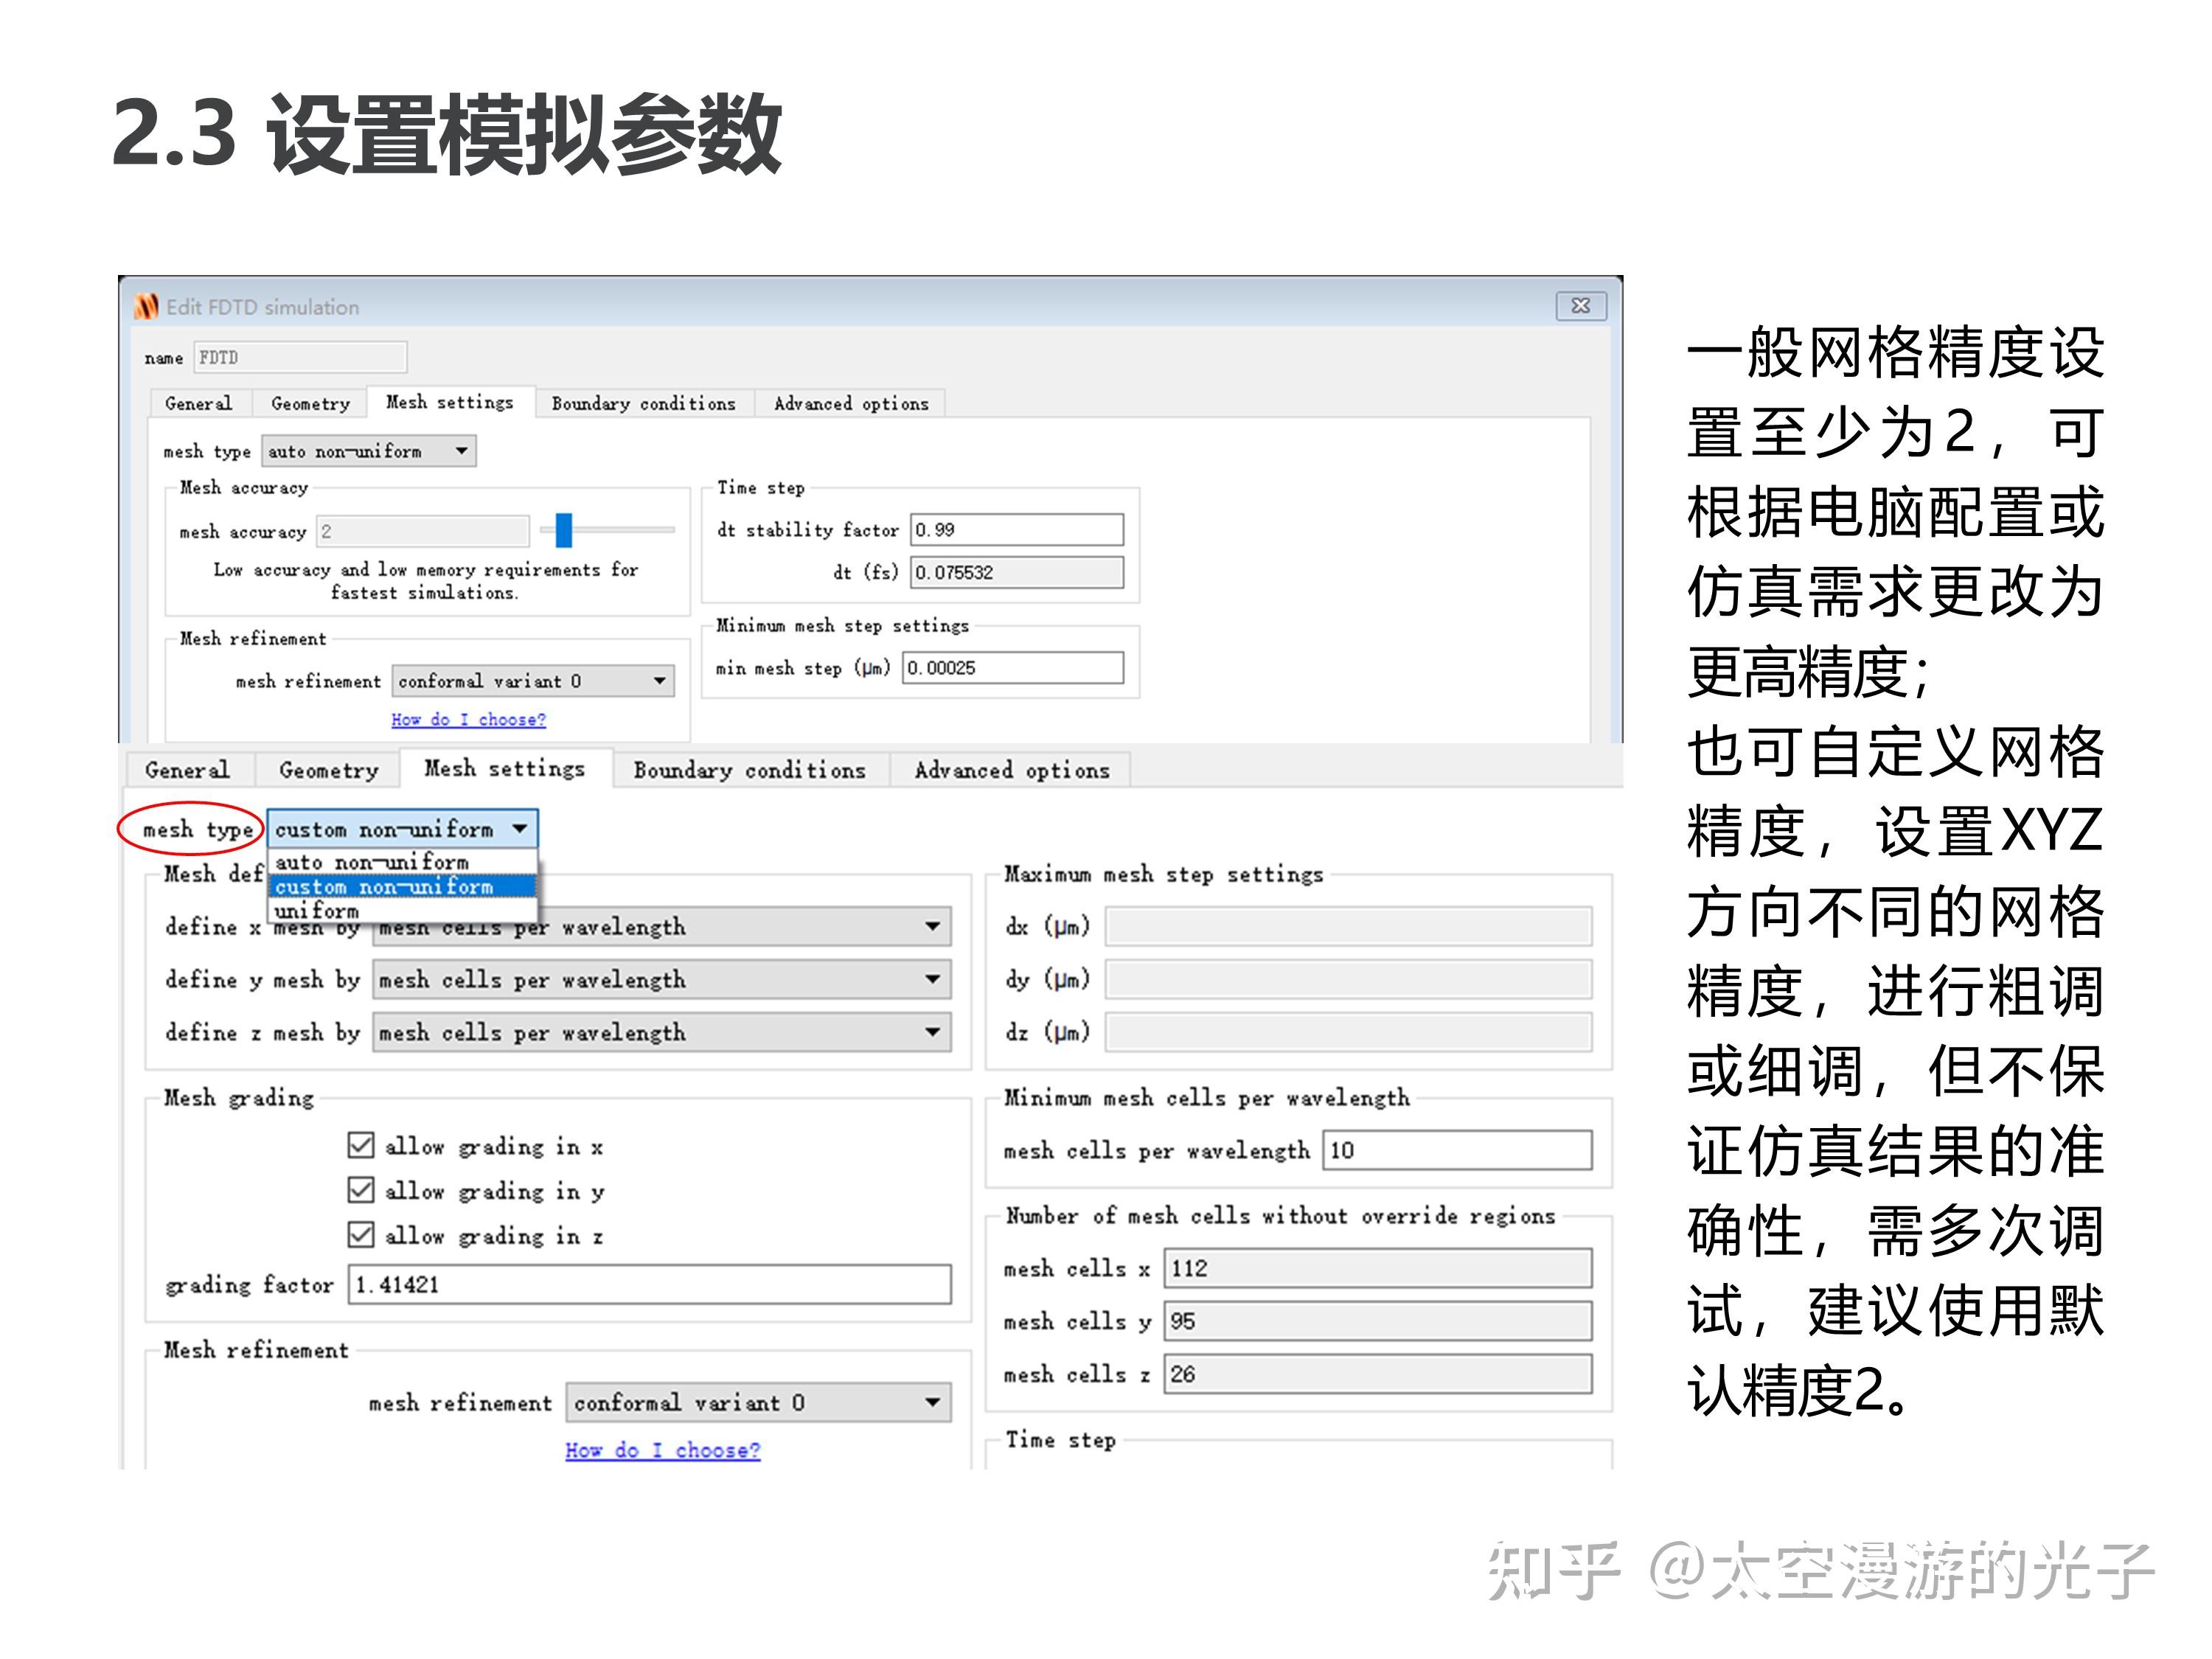2212x1659 pixels.
Task: Open define y mesh by dropdown
Action: click(661, 979)
